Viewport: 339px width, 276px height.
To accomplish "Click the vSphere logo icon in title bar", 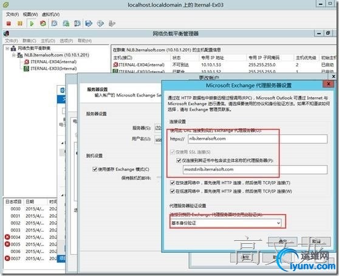I will (x=6, y=5).
